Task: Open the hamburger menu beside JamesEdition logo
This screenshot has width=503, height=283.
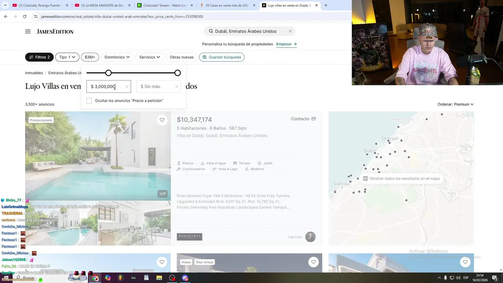Action: (x=28, y=31)
